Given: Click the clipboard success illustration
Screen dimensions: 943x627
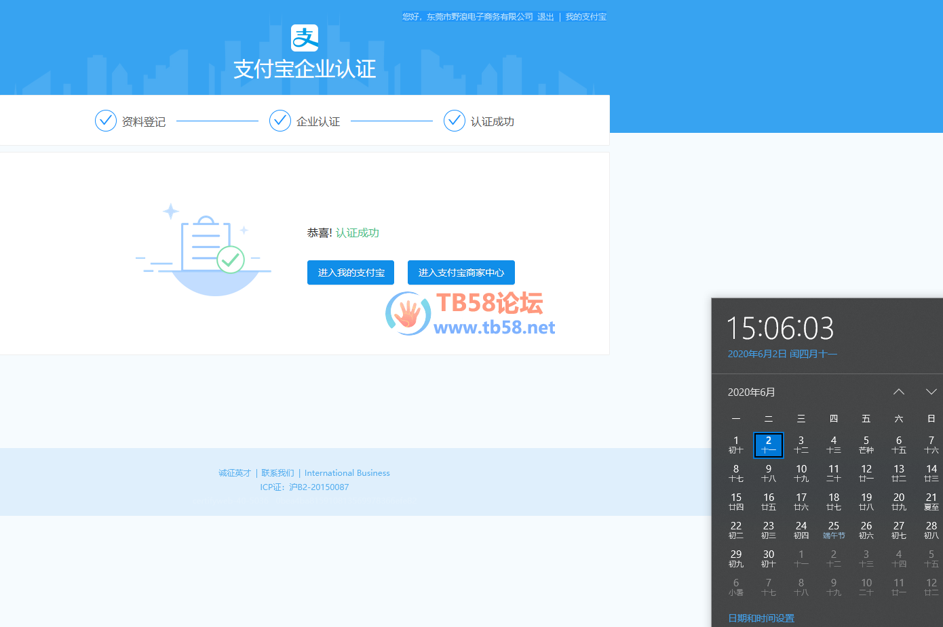Looking at the screenshot, I should pyautogui.click(x=204, y=249).
